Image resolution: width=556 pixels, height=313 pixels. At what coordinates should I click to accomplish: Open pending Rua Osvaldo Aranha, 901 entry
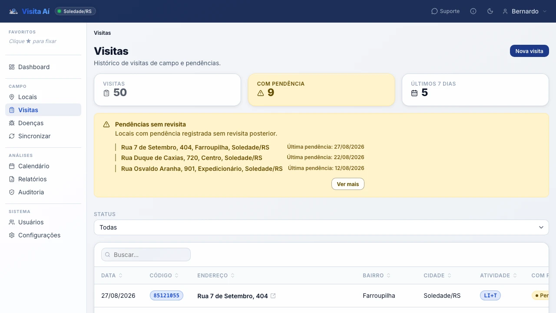click(x=202, y=169)
